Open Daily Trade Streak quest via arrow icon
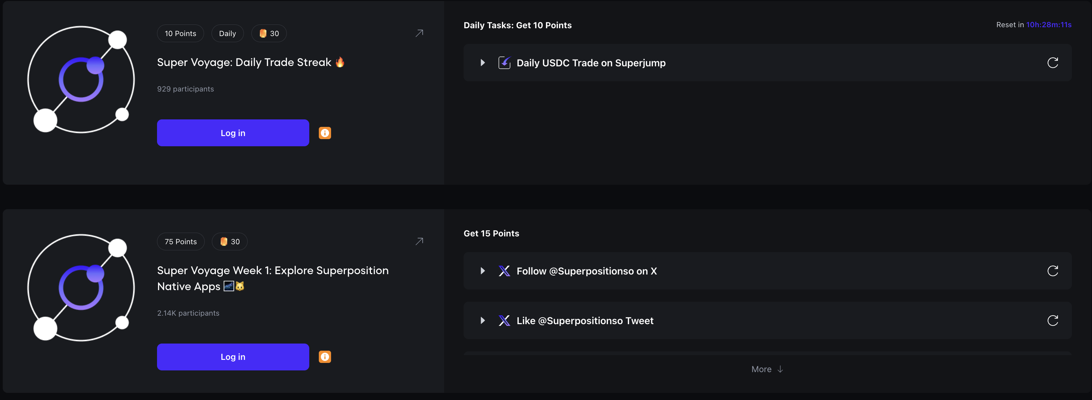 (419, 33)
